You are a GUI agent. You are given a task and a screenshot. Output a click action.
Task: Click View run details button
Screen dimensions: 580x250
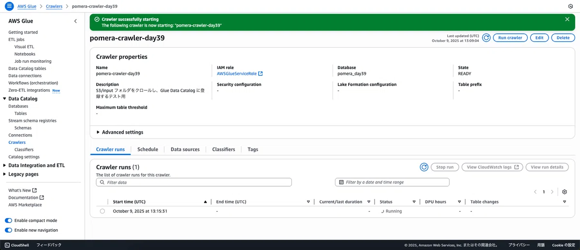click(x=547, y=167)
